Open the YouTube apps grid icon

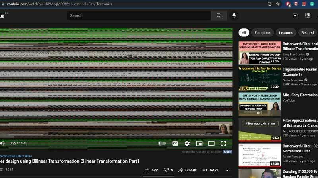tap(307, 15)
